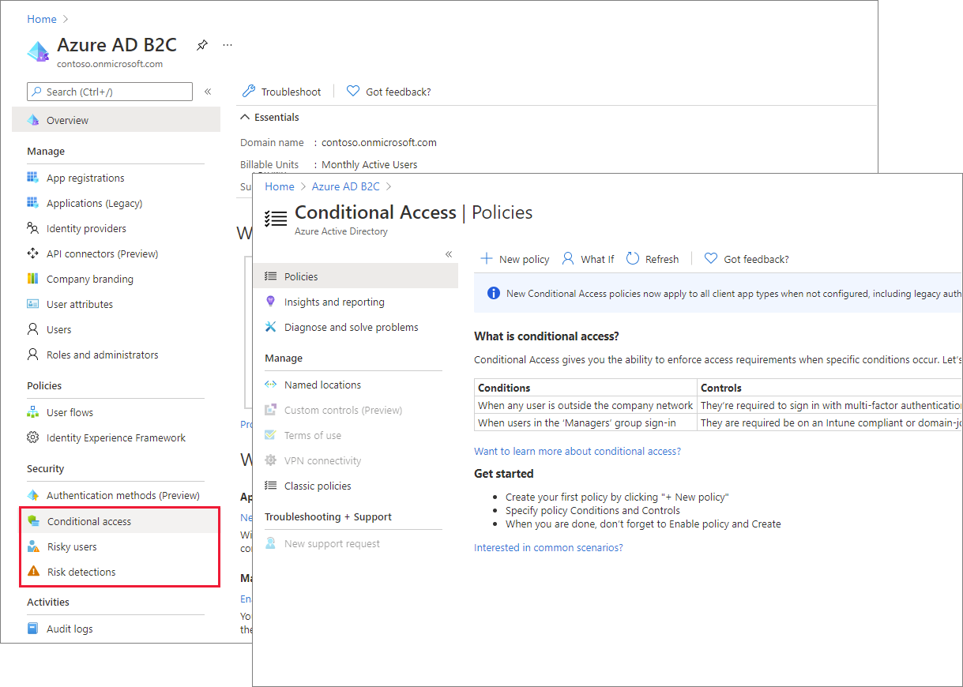Screen dimensions: 963x687
Task: Click the New policy button
Action: point(514,259)
